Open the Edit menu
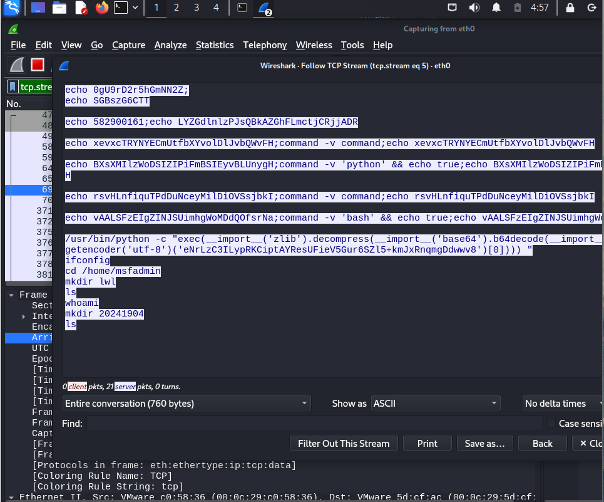Image resolution: width=604 pixels, height=502 pixels. point(44,45)
